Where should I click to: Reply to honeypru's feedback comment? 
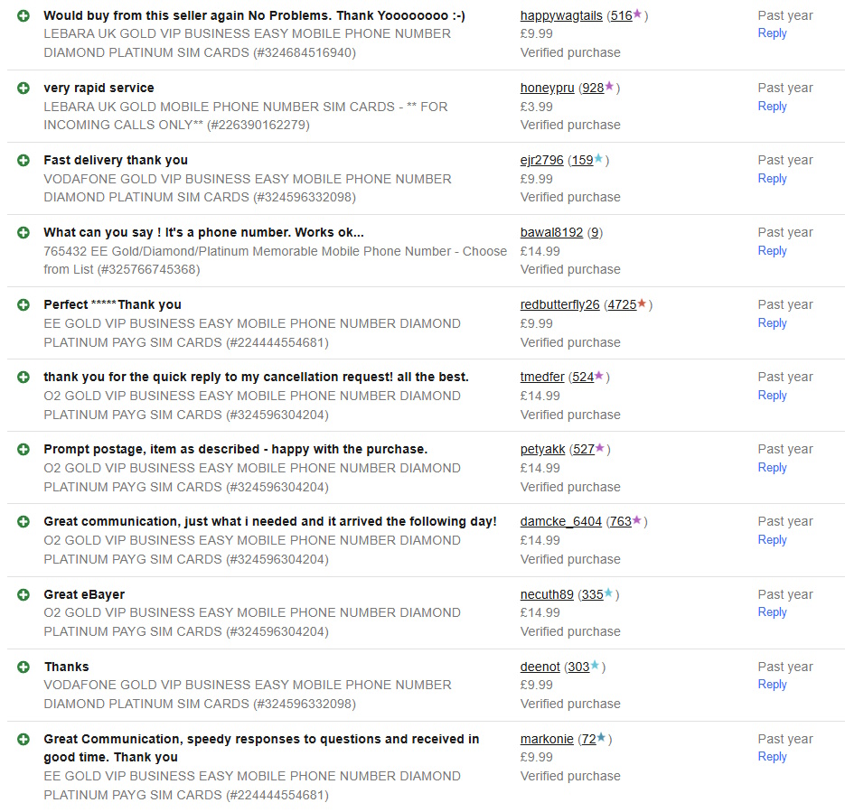(x=772, y=107)
